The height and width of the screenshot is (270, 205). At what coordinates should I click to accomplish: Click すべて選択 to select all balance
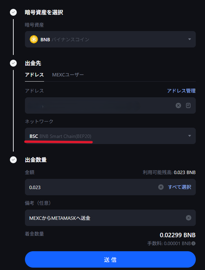179,187
